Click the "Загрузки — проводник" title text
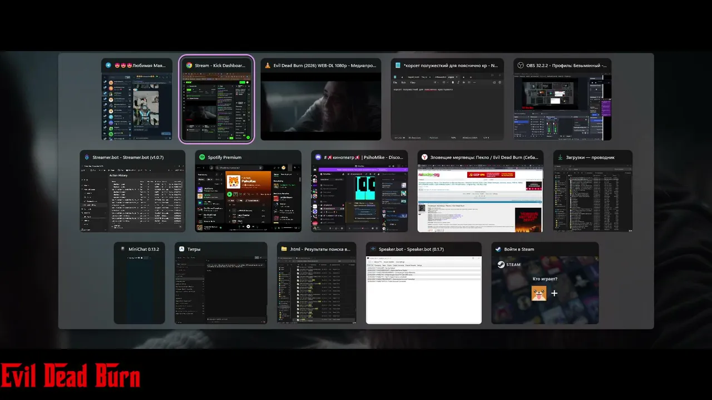Viewport: 712px width, 400px height. tap(591, 157)
